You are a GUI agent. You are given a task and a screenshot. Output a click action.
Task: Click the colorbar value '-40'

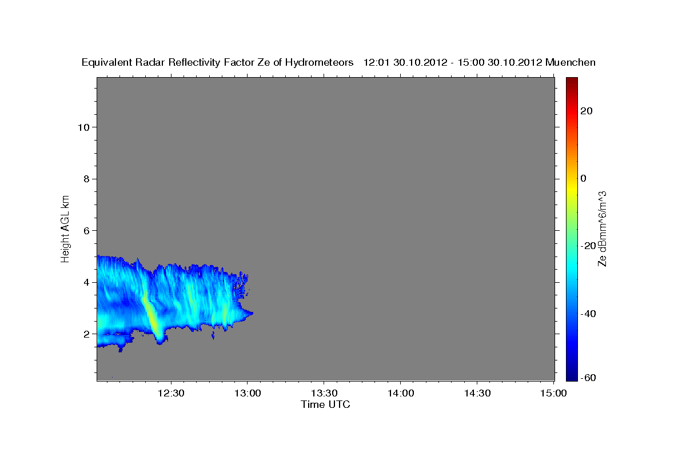589,314
